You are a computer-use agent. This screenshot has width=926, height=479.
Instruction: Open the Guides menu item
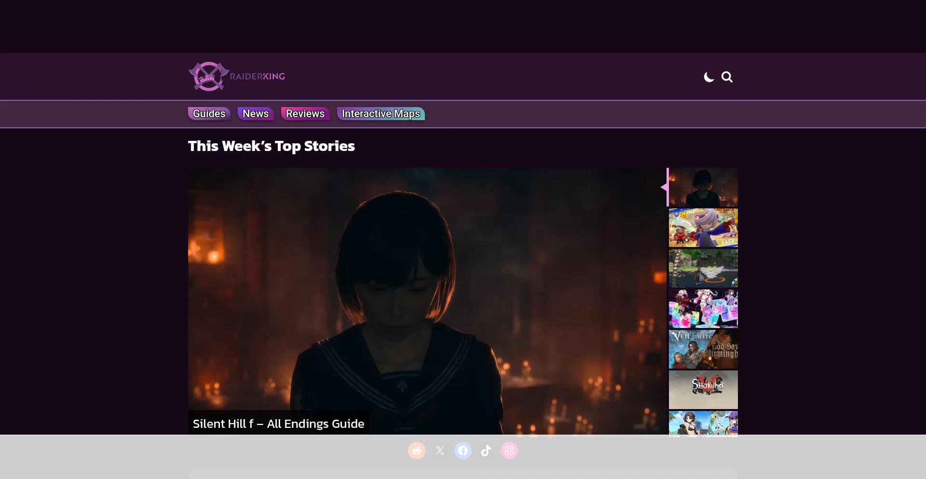click(209, 113)
